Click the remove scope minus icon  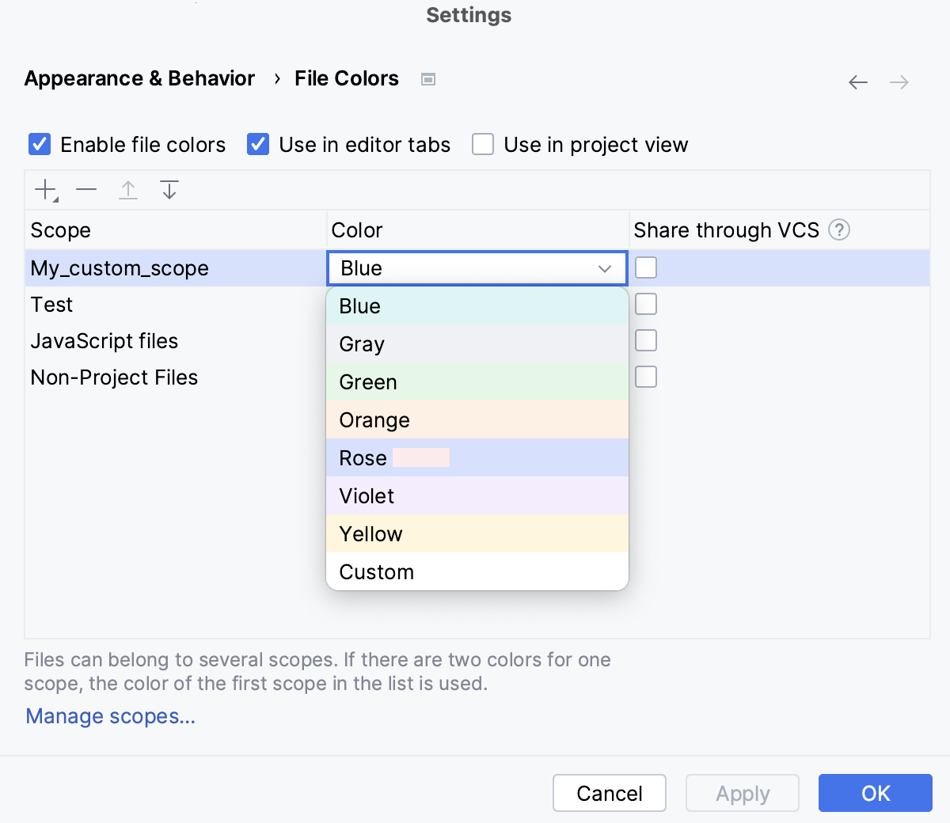tap(86, 190)
